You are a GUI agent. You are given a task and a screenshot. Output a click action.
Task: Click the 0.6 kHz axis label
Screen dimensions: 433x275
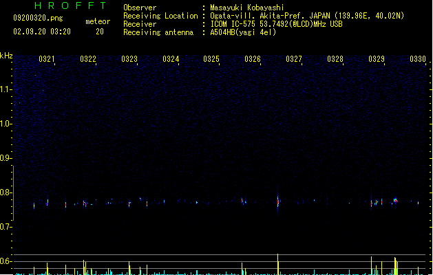click(6, 261)
